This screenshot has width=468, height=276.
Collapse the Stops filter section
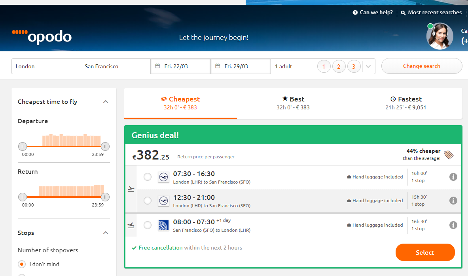(x=106, y=233)
